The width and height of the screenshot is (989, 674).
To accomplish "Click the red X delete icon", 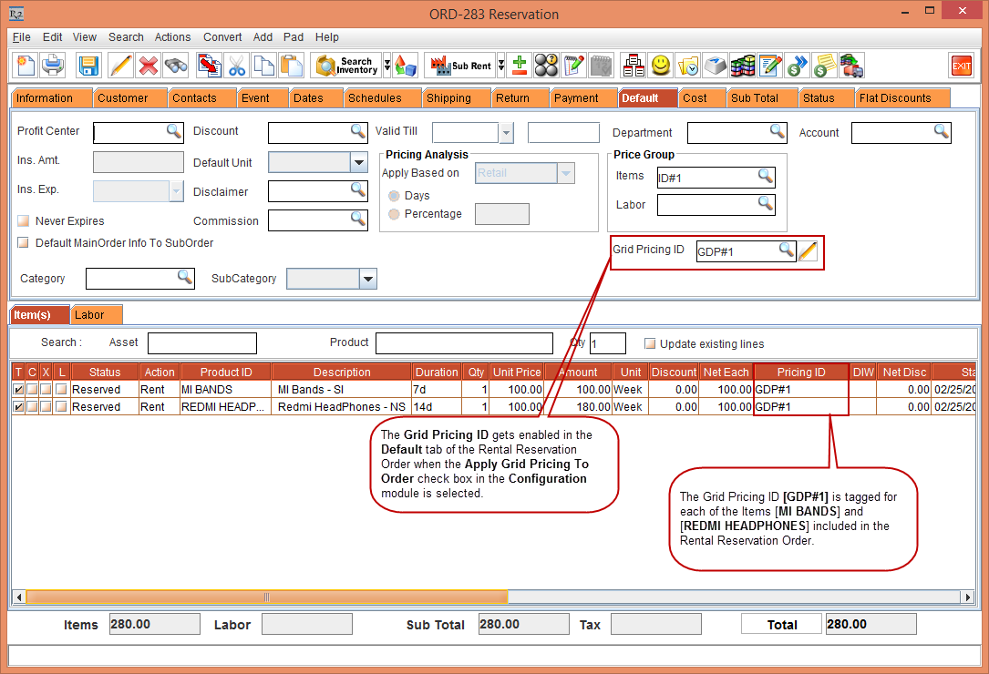I will coord(149,66).
